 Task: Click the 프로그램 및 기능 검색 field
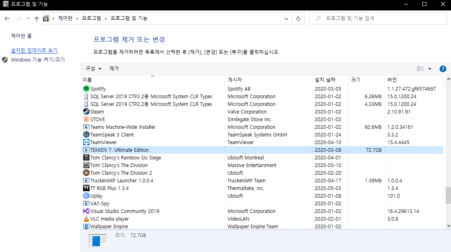pyautogui.click(x=378, y=19)
